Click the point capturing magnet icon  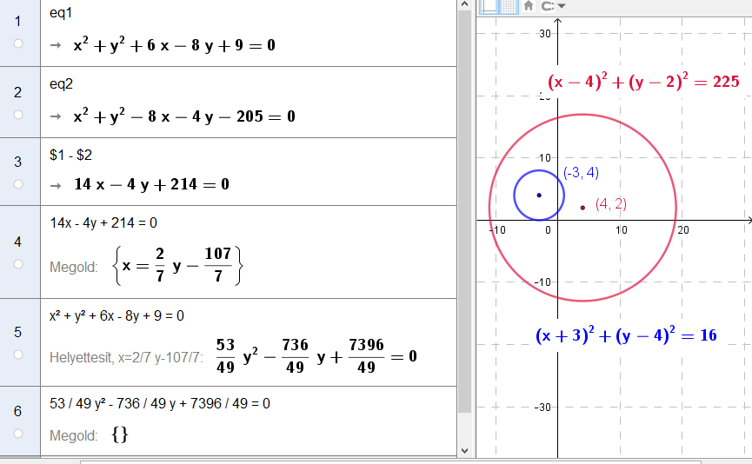pos(548,5)
